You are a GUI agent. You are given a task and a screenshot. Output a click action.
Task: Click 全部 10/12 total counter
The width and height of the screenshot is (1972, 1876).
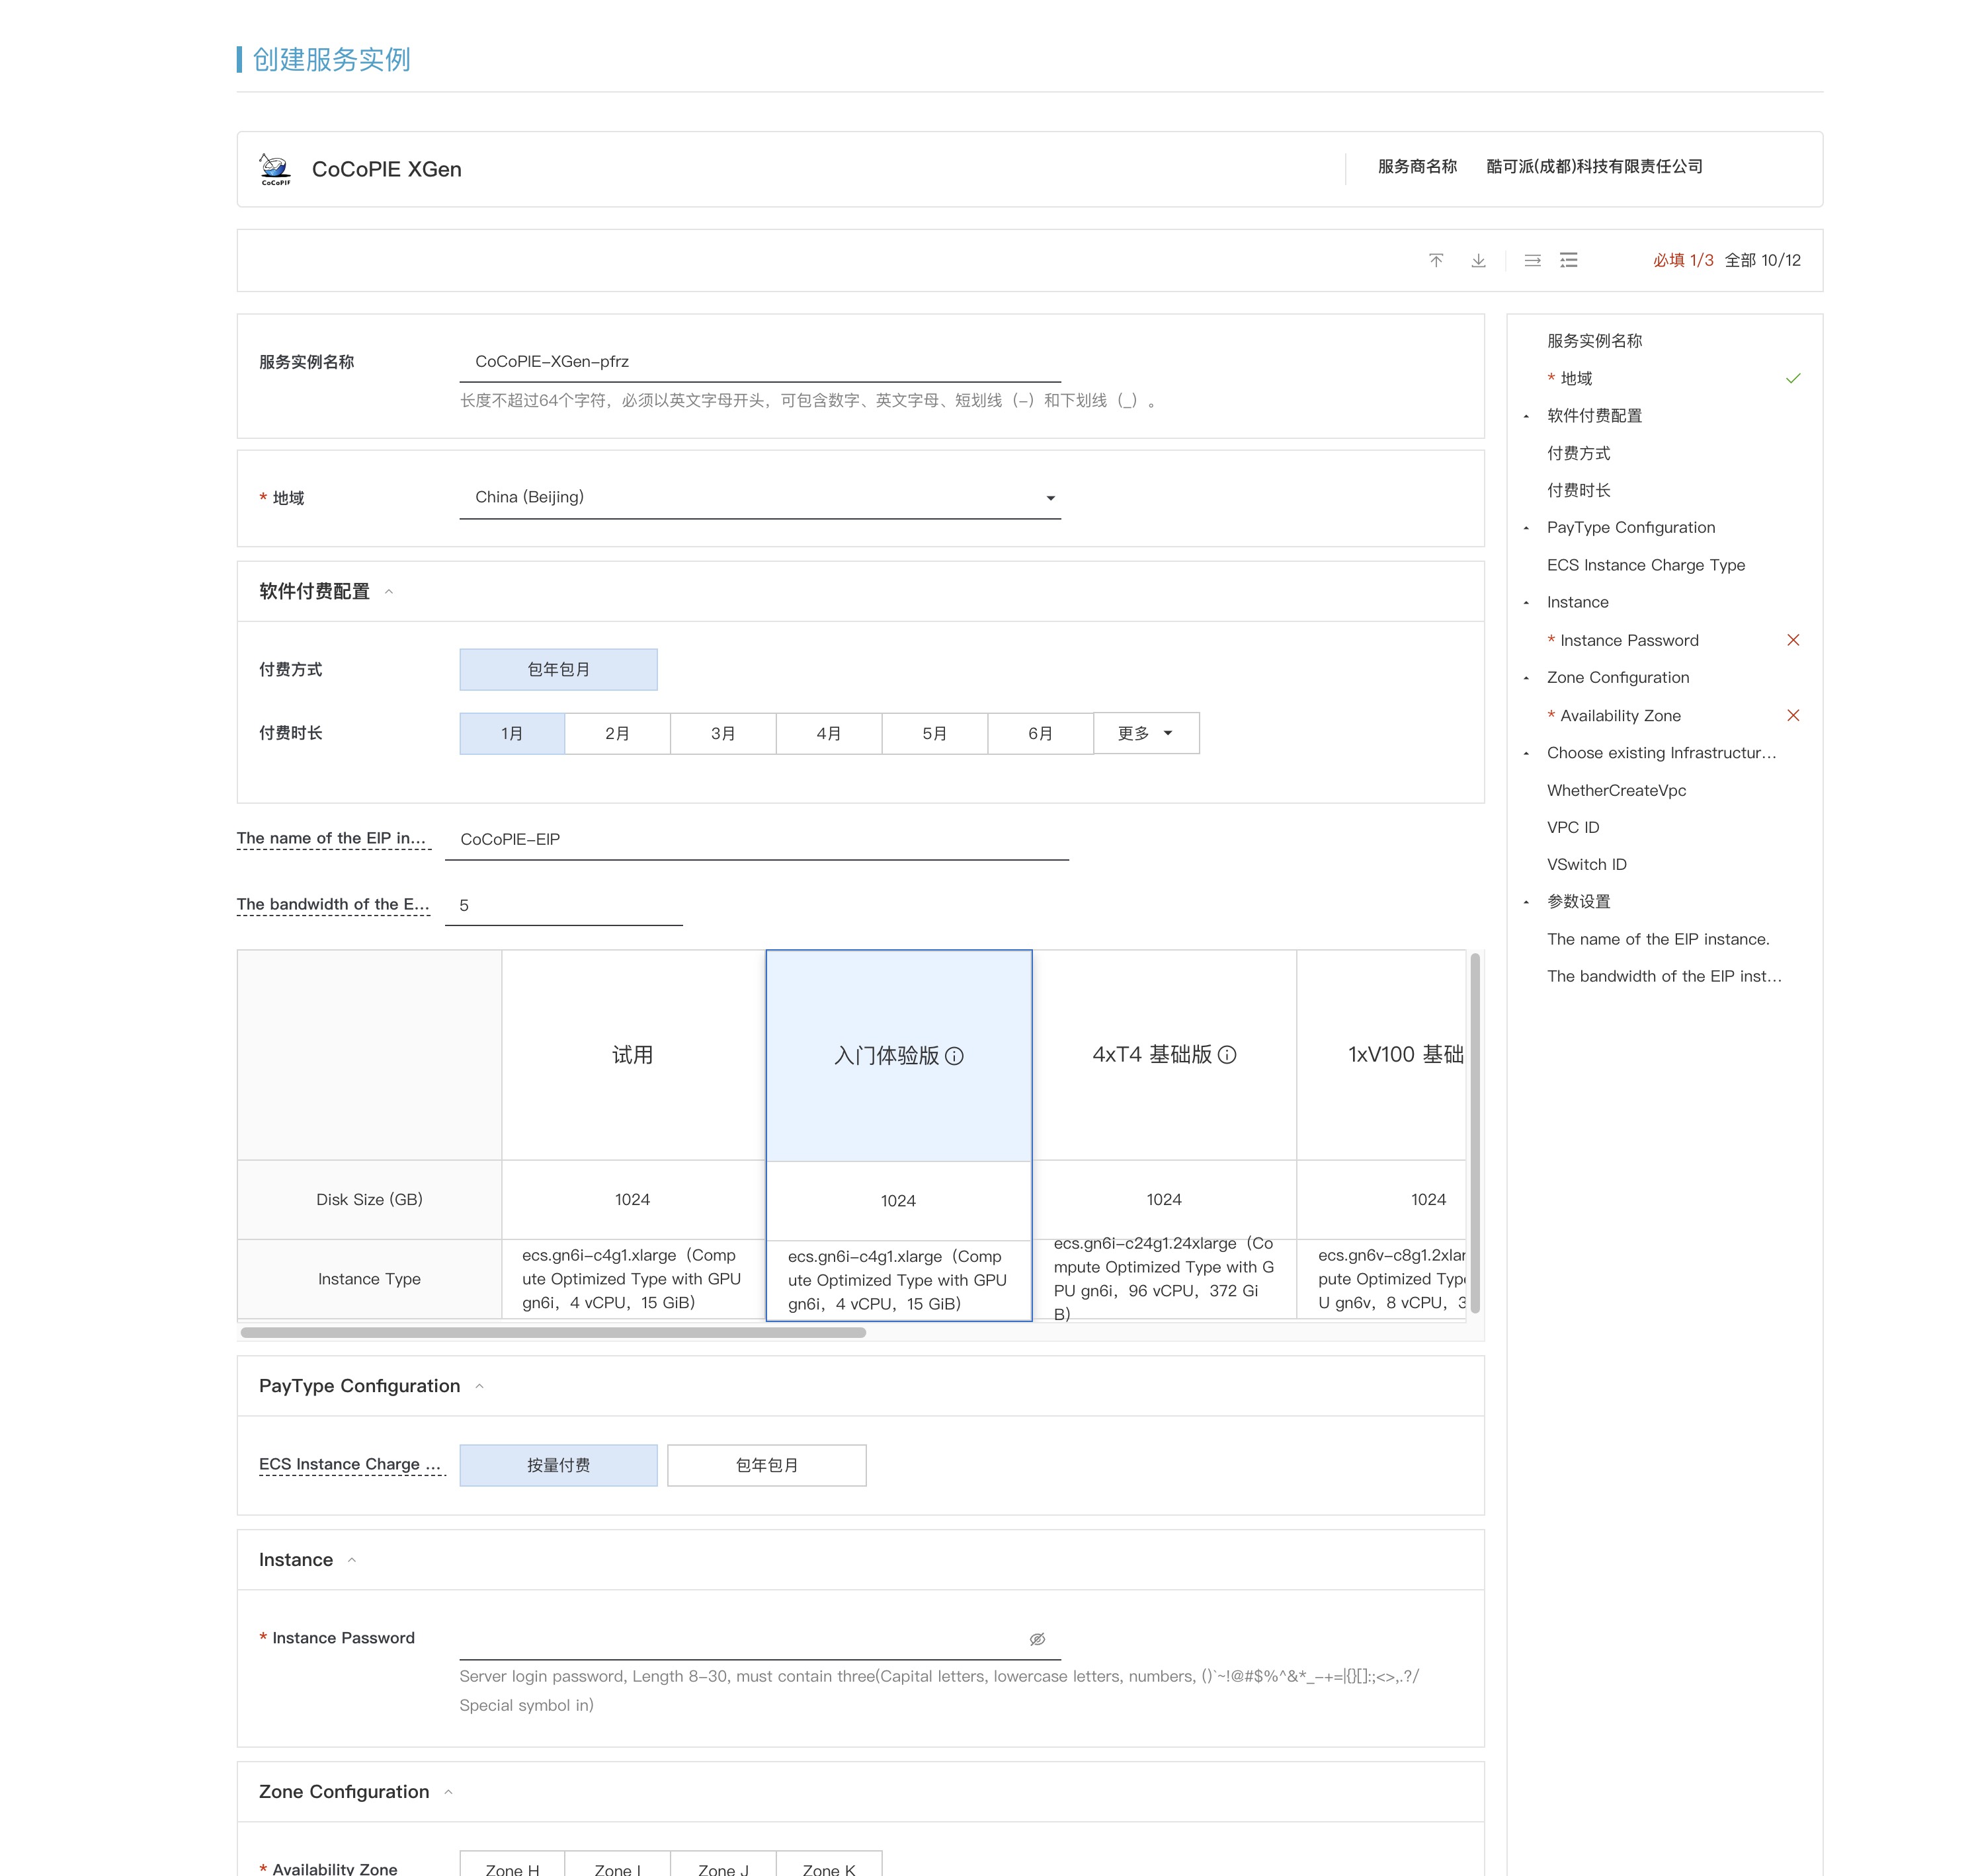tap(1763, 260)
